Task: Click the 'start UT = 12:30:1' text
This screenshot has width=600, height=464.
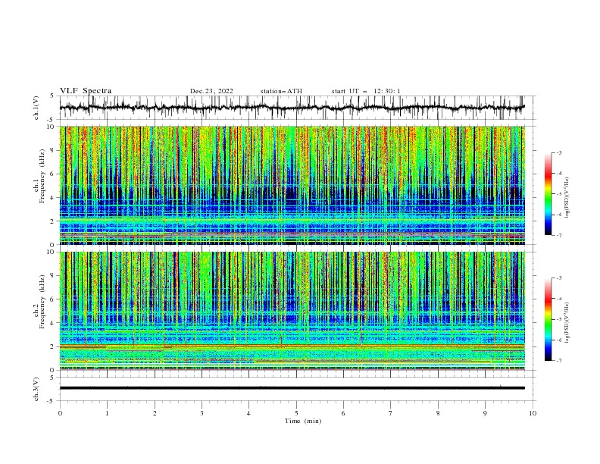Action: pos(366,91)
